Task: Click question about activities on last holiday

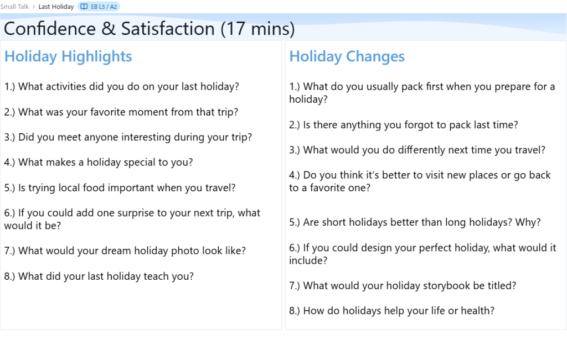Action: [121, 87]
